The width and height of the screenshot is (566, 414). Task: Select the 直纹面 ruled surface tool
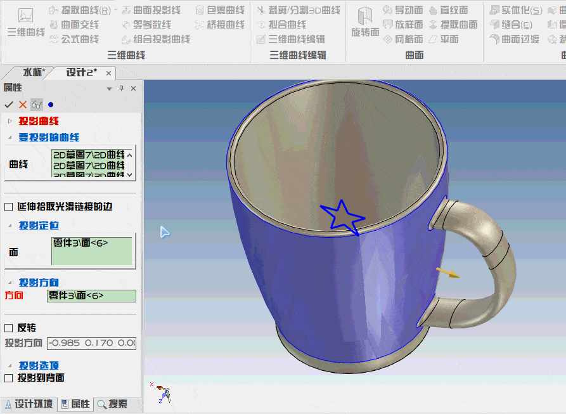pyautogui.click(x=454, y=10)
